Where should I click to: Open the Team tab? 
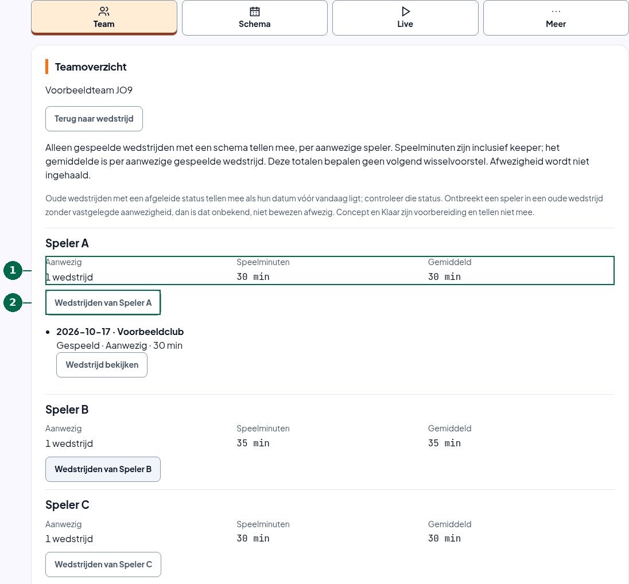pos(104,18)
